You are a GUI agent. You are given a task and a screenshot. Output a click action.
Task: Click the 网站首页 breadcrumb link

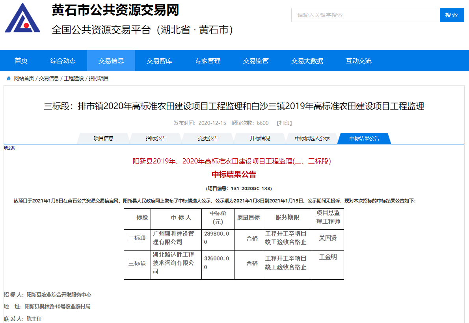(24, 79)
